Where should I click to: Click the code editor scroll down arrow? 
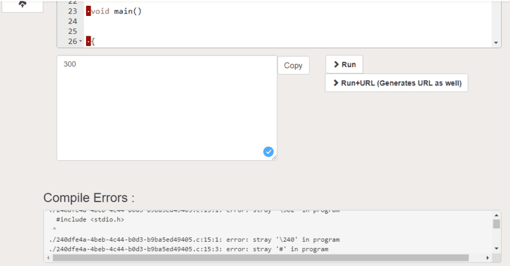coord(496,42)
